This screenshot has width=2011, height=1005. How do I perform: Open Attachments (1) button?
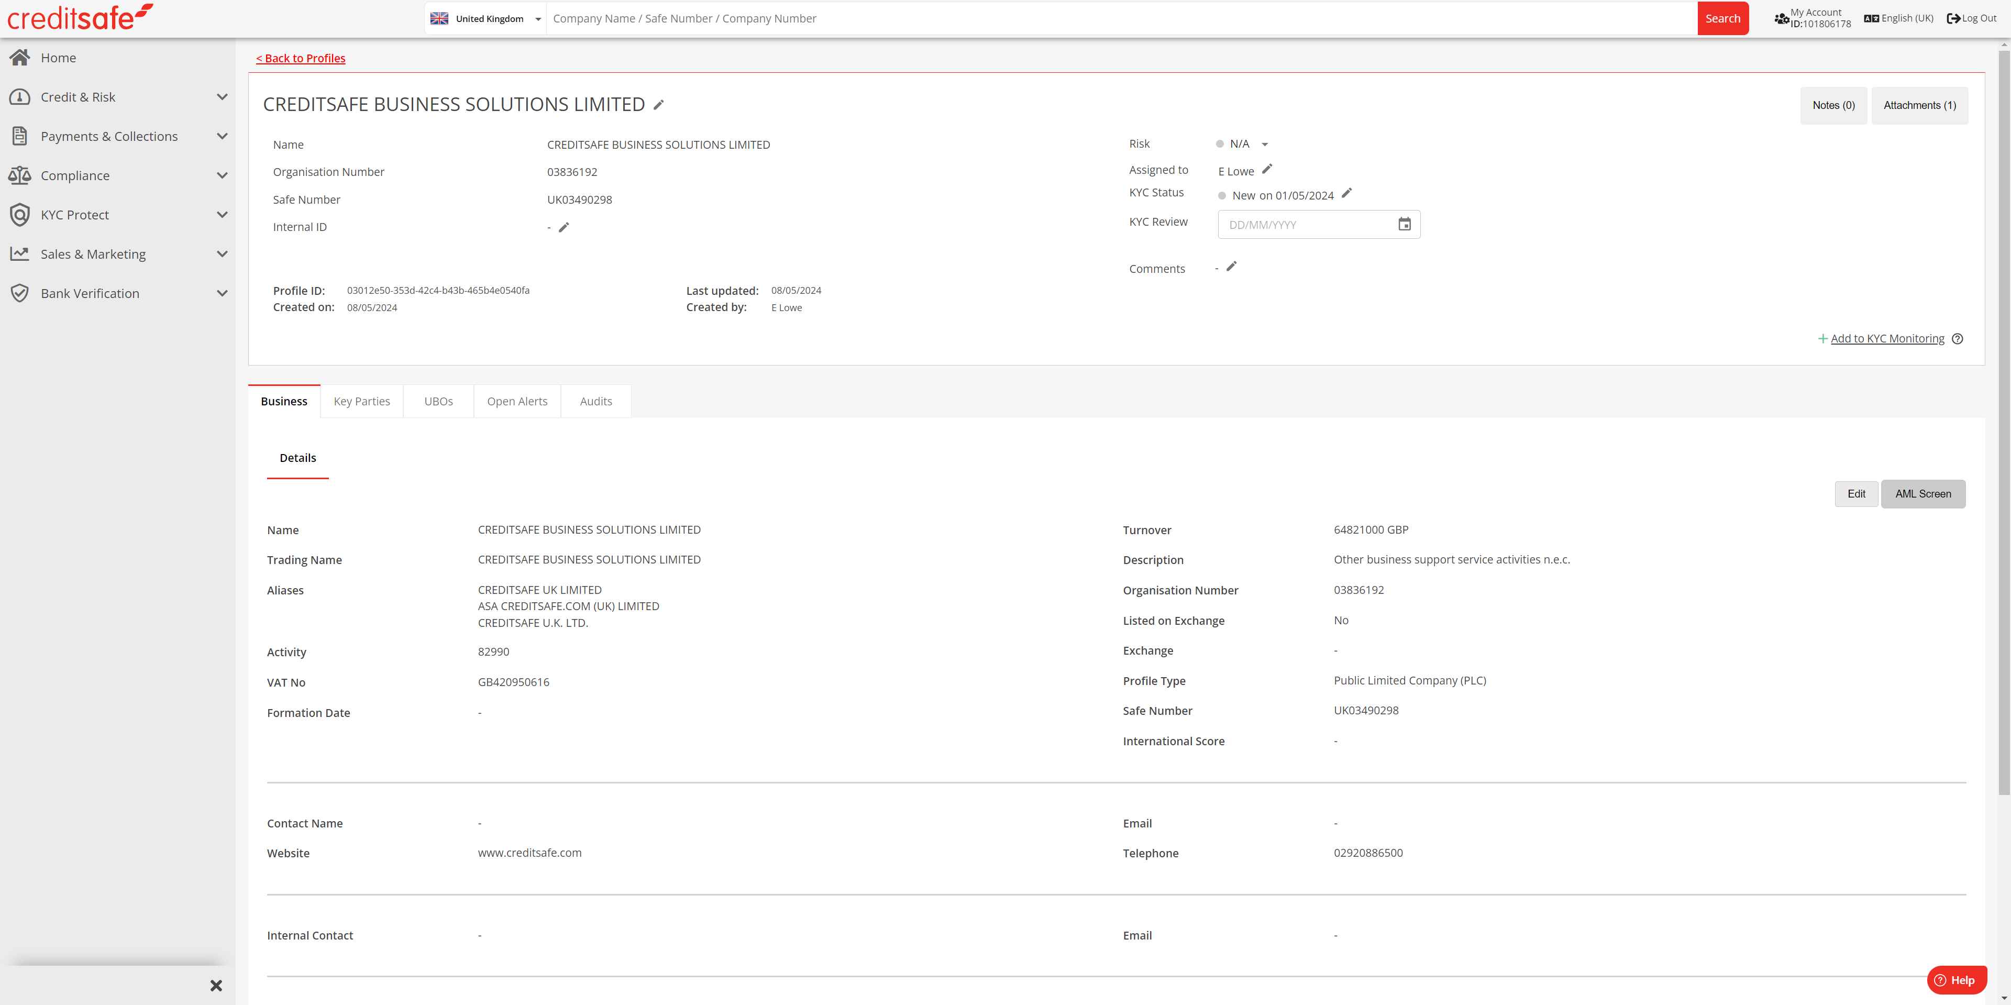[1920, 105]
